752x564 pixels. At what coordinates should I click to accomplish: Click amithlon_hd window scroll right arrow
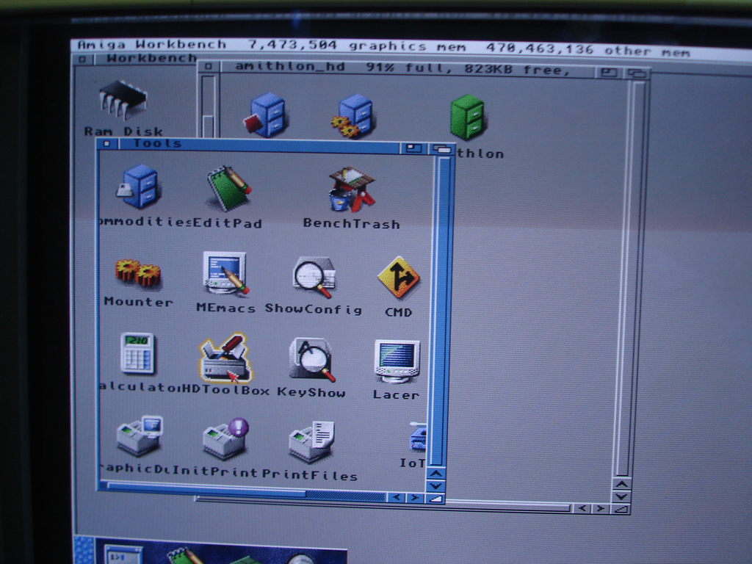[x=601, y=509]
